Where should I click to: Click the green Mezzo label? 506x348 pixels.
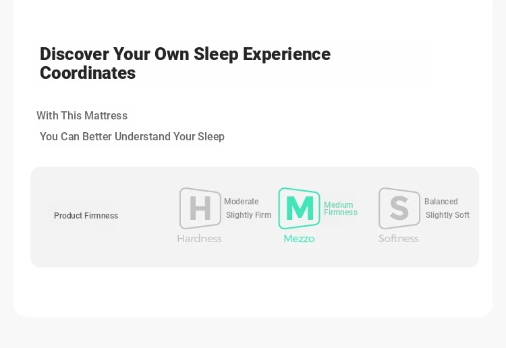pyautogui.click(x=299, y=239)
